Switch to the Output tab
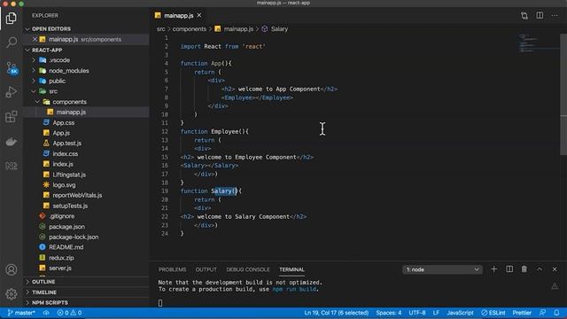567x319 pixels. pos(206,269)
